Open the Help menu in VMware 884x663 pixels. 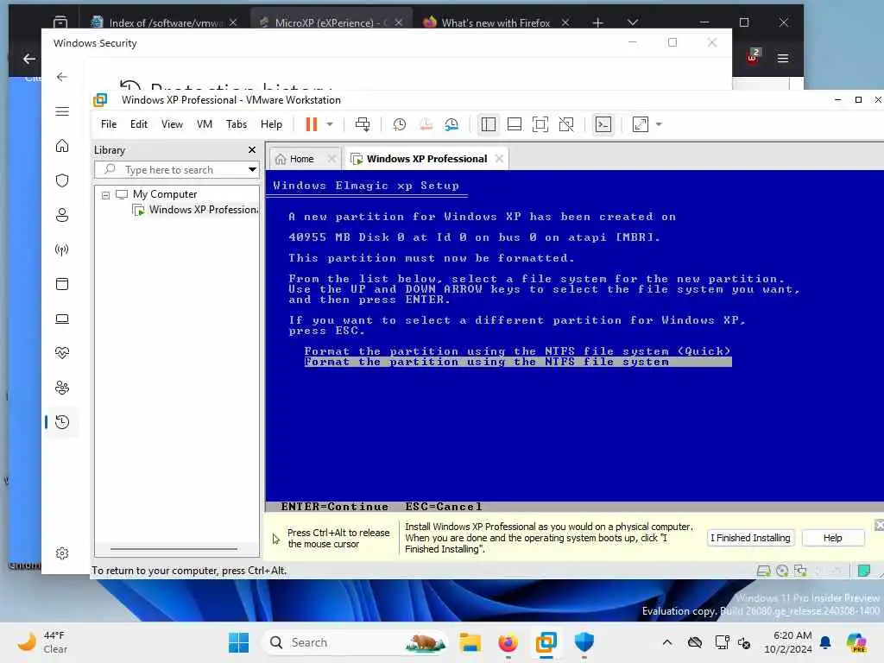(271, 124)
